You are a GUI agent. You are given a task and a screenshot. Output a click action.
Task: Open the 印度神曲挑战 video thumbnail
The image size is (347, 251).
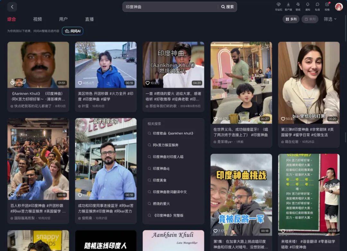(x=241, y=195)
